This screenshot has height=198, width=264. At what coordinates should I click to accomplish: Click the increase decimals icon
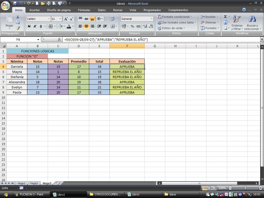coord(144,26)
